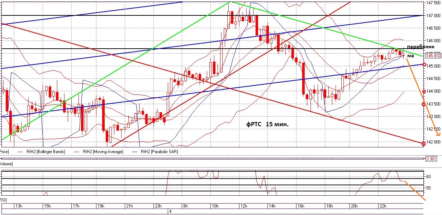The width and height of the screenshot is (442, 215).
Task: Click the 146 500 price axis label
Action: coord(433,28)
